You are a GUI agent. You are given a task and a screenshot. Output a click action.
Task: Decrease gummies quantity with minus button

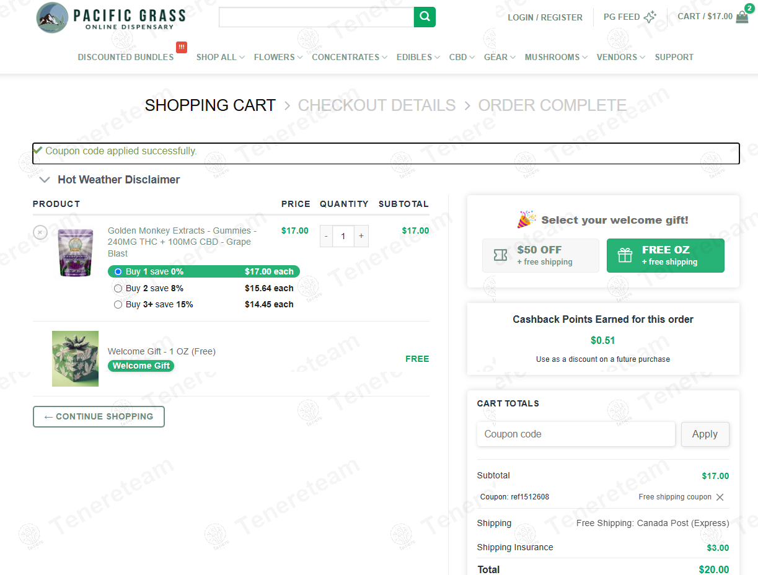click(x=327, y=236)
